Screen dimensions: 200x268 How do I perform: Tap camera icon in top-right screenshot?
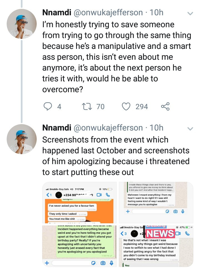click(175, 211)
